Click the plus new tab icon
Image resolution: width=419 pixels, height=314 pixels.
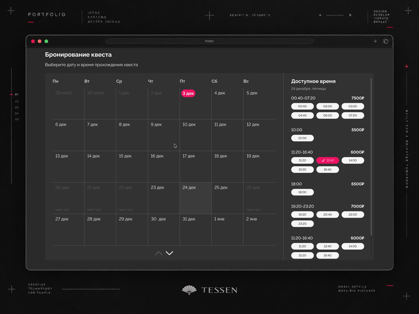[375, 41]
